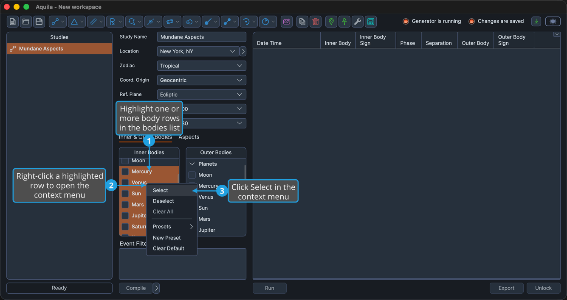Click the Changes are saved indicator dot
The height and width of the screenshot is (300, 567).
click(471, 21)
